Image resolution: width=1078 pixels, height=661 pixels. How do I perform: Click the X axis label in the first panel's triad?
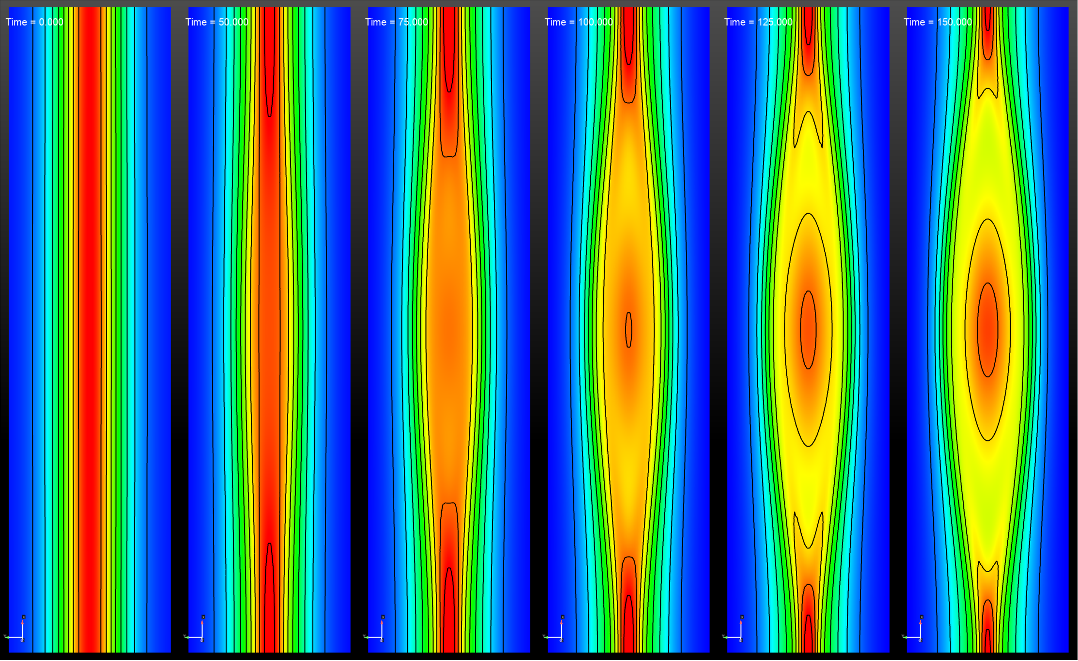click(24, 617)
